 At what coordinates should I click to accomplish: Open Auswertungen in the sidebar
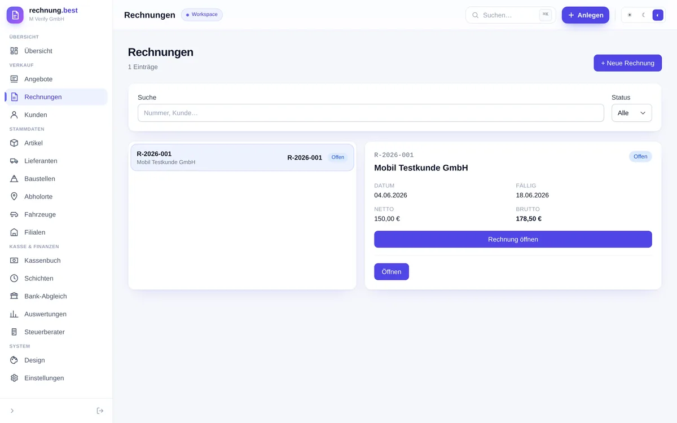[56, 314]
